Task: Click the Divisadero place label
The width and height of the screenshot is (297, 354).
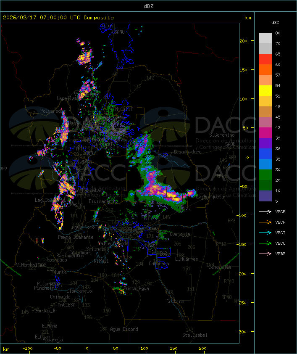Action: 101,201
